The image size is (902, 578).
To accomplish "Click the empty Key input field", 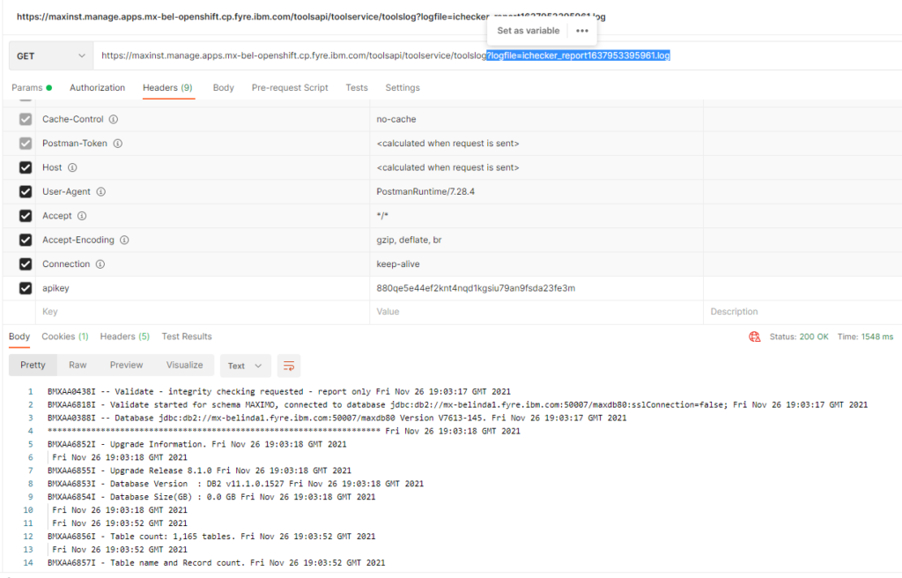I will click(203, 311).
